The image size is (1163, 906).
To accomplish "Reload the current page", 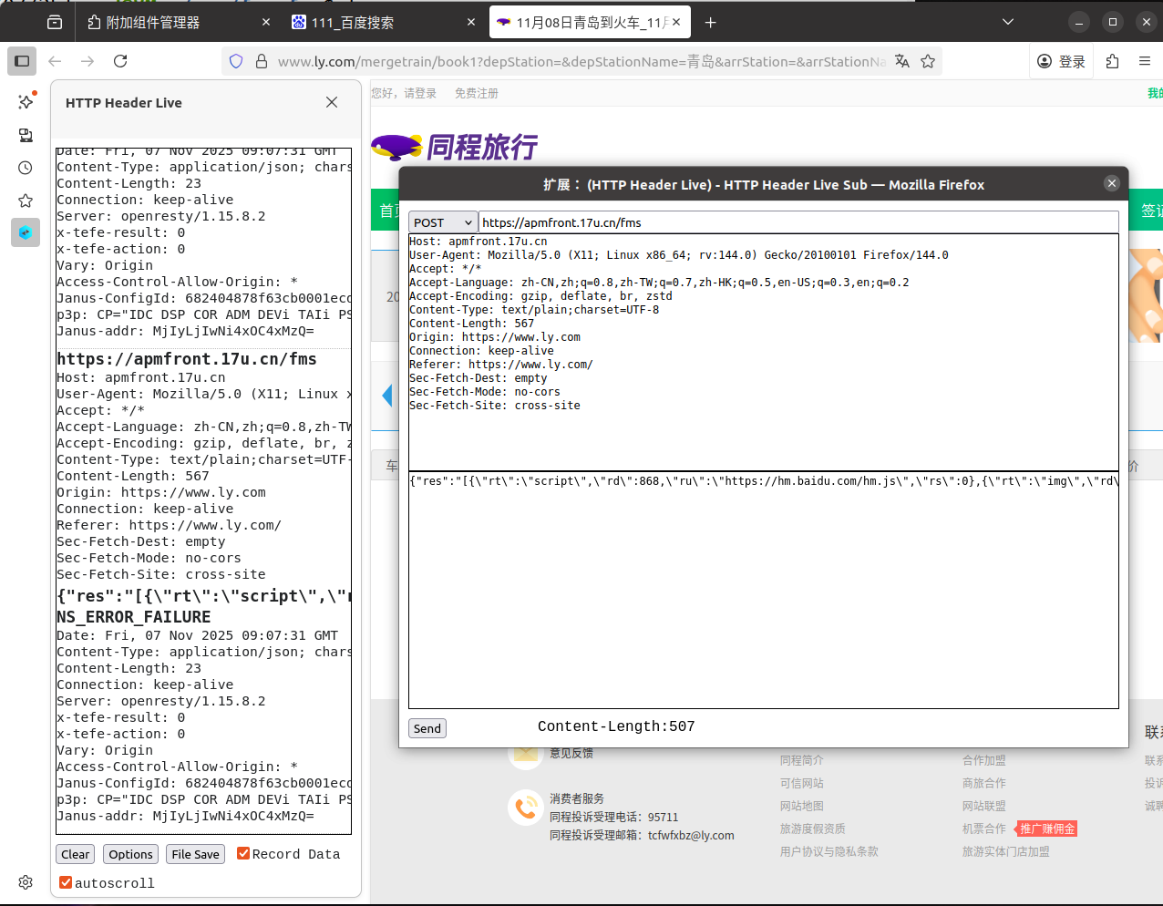I will [120, 61].
